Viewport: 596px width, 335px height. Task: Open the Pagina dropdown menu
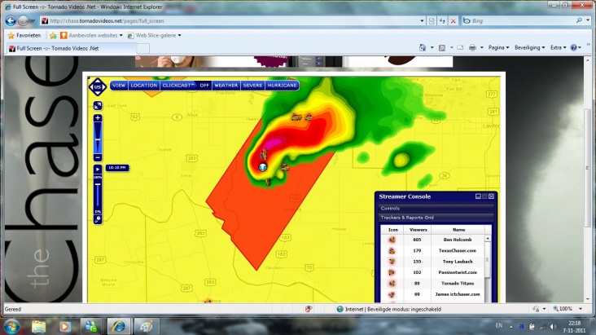[x=498, y=47]
